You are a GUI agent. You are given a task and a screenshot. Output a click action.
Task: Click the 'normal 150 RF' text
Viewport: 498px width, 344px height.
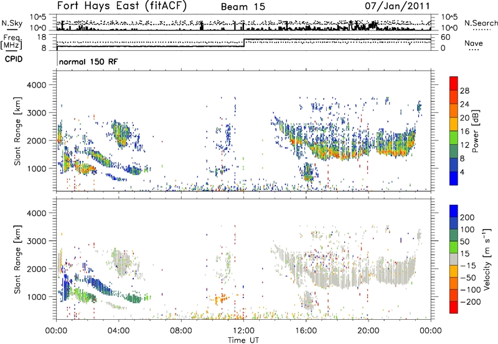(x=88, y=61)
